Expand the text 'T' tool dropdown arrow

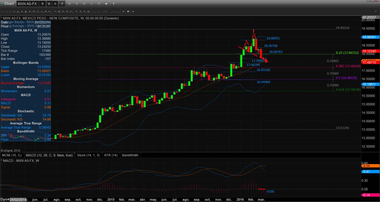point(78,12)
